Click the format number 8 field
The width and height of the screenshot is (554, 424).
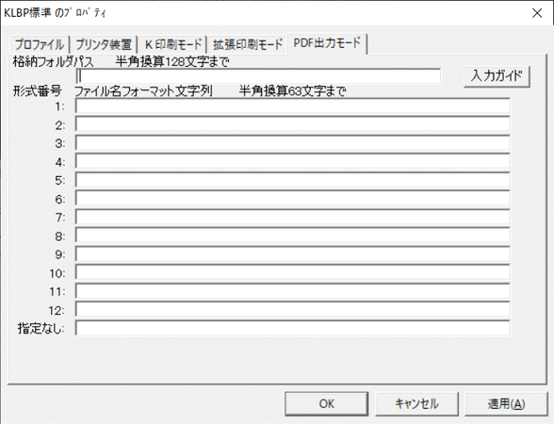292,236
